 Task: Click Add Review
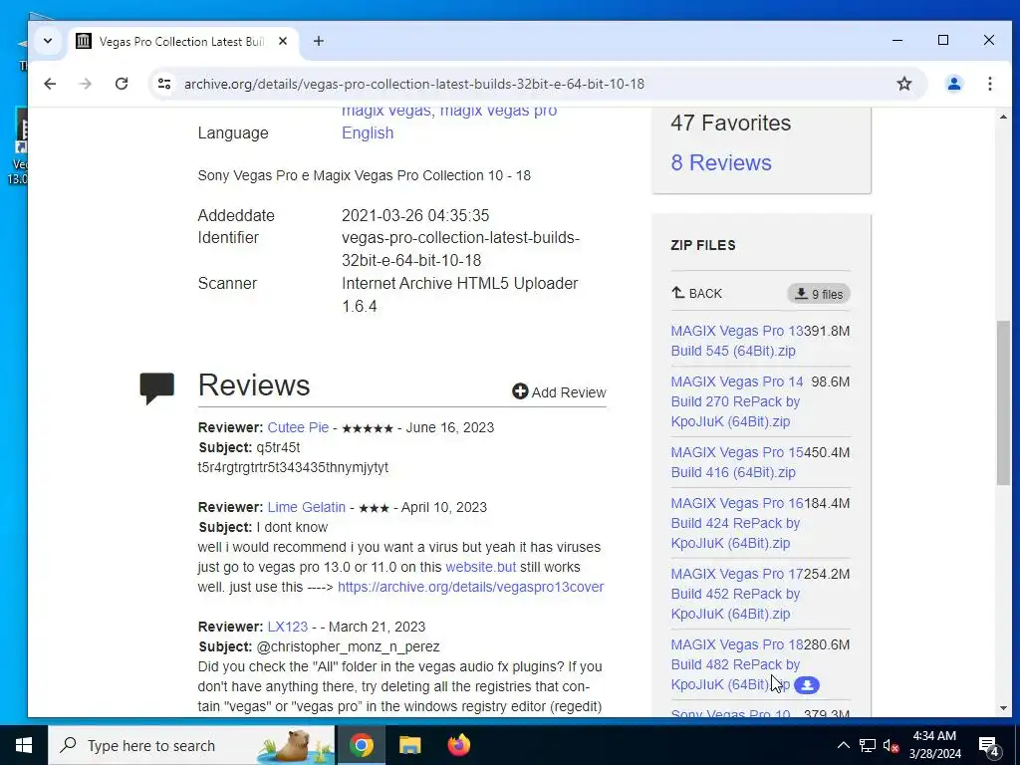[559, 392]
